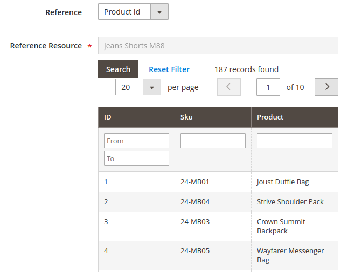Screen dimensions: 355x272
Task: Open the Reference Product Id dropdown
Action: (133, 12)
